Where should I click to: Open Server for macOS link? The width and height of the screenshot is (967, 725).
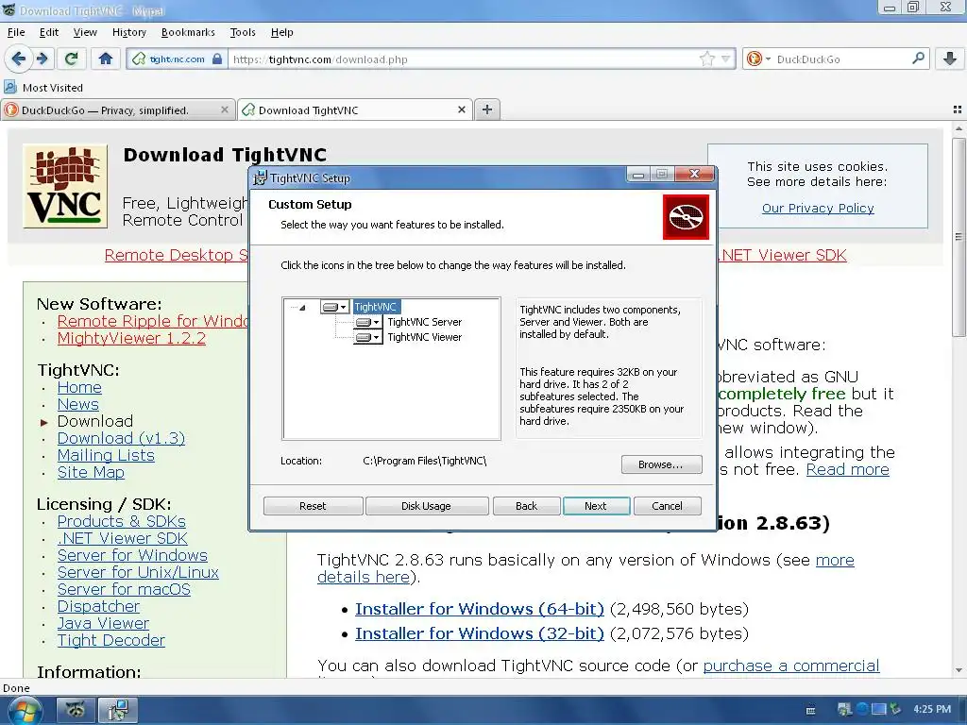pos(124,589)
